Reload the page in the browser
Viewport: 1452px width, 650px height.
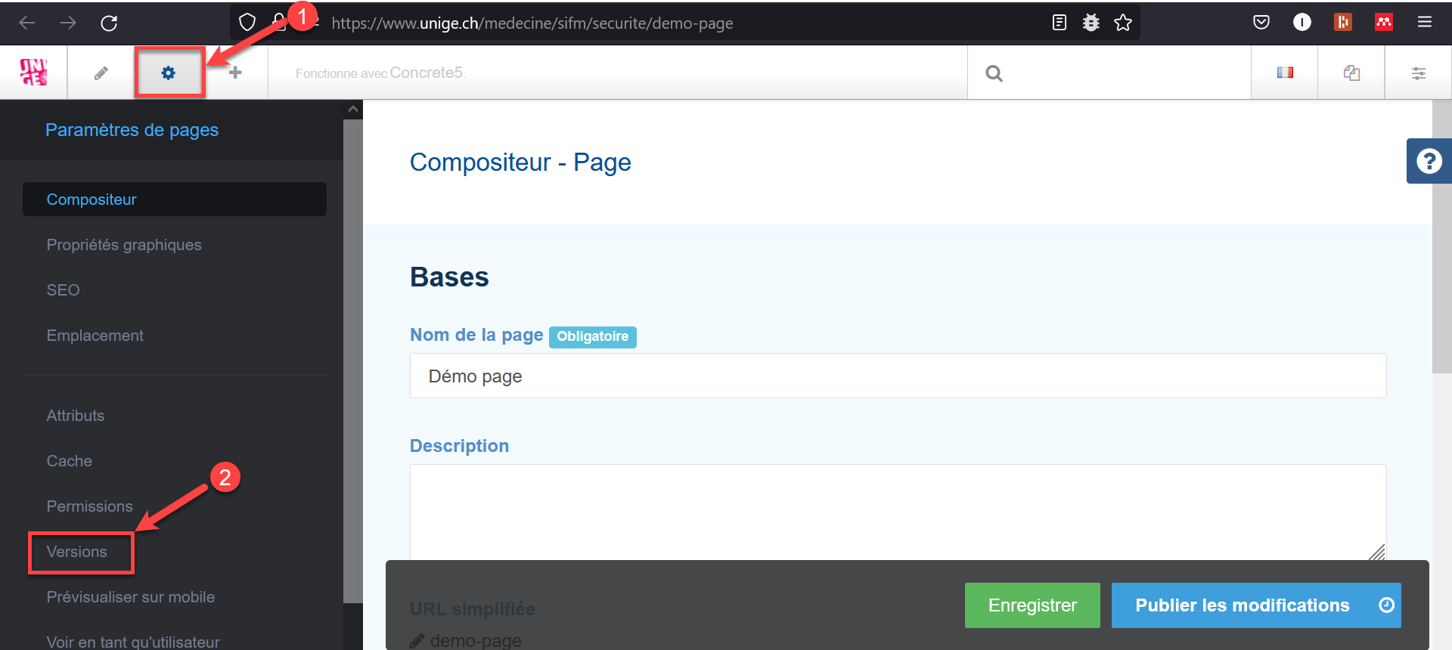(109, 23)
